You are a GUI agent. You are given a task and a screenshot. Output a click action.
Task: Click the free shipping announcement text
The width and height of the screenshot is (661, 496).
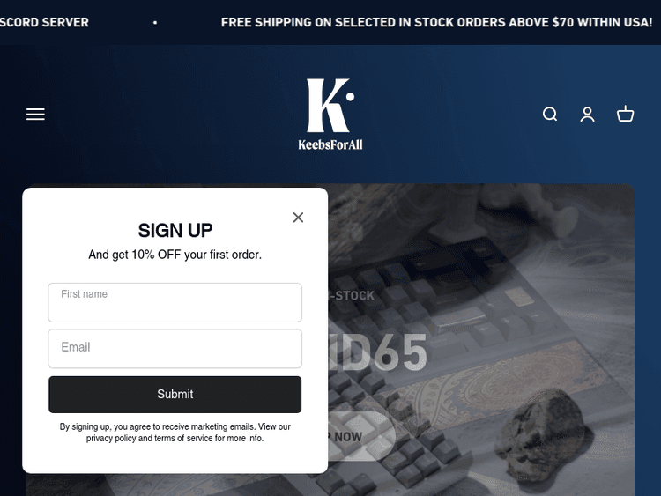pyautogui.click(x=437, y=22)
